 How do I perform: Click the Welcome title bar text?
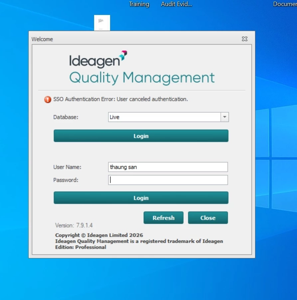(x=42, y=39)
